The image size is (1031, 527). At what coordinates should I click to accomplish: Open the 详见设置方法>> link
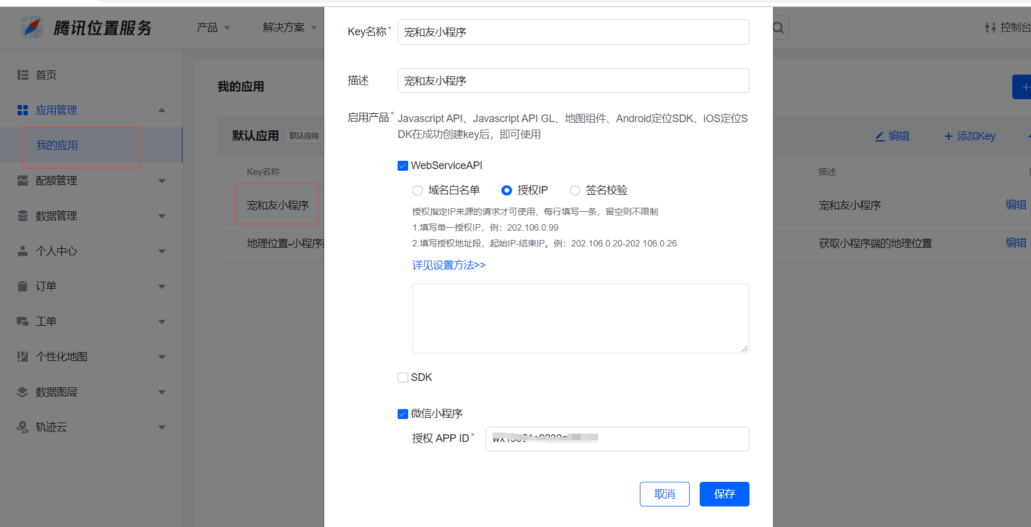(x=449, y=265)
